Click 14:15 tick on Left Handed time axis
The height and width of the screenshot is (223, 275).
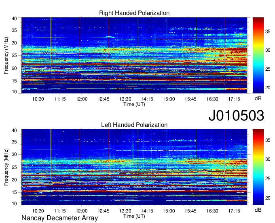click(147, 211)
